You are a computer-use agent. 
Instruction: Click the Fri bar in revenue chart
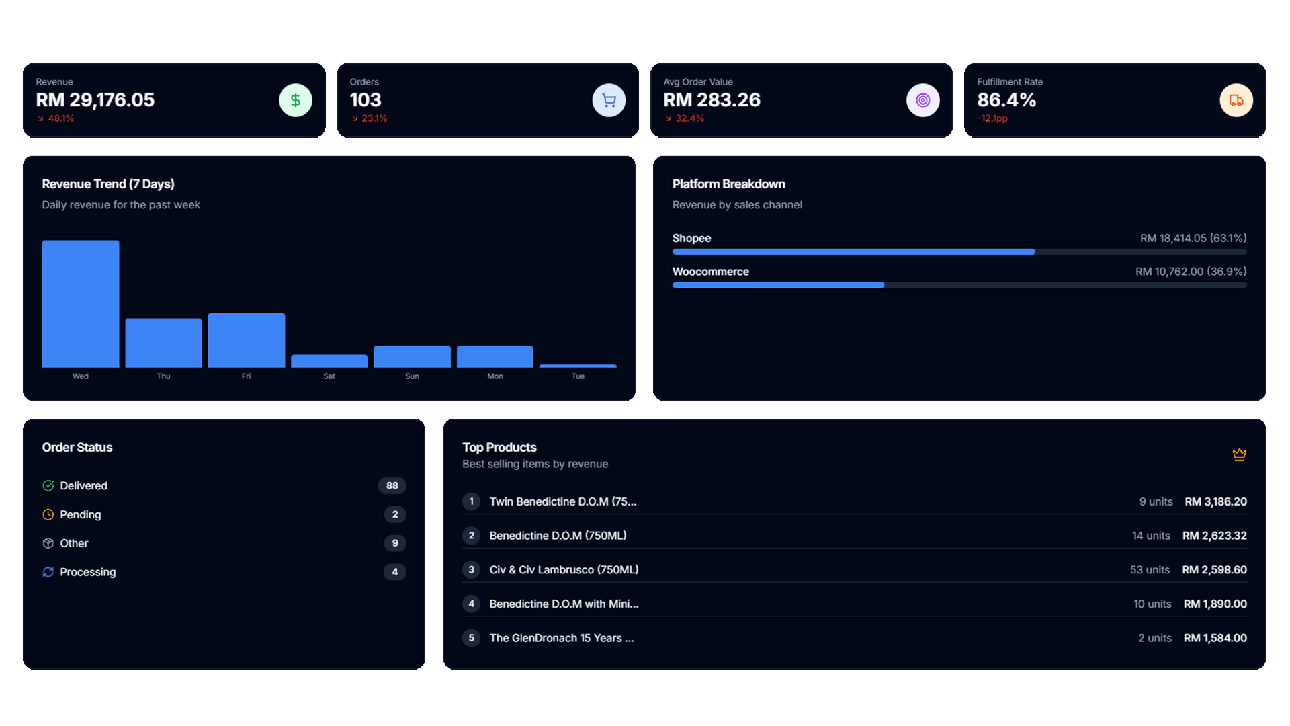click(247, 340)
